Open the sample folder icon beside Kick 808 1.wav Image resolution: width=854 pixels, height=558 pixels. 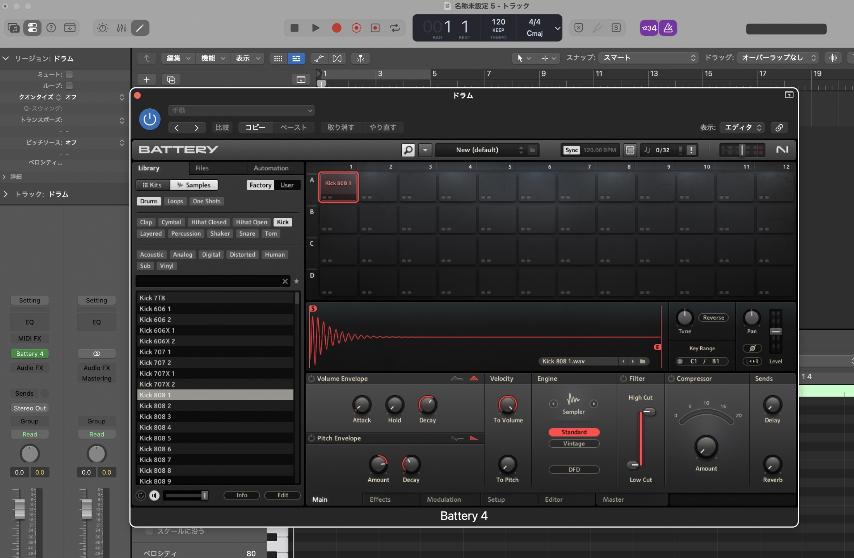pyautogui.click(x=643, y=361)
